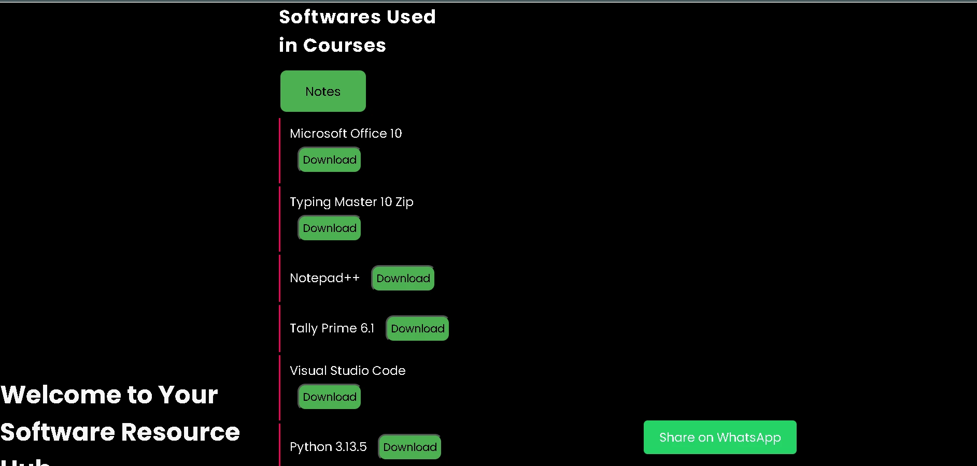Click the Python 3.13.5 label
Image resolution: width=977 pixels, height=466 pixels.
tap(328, 447)
